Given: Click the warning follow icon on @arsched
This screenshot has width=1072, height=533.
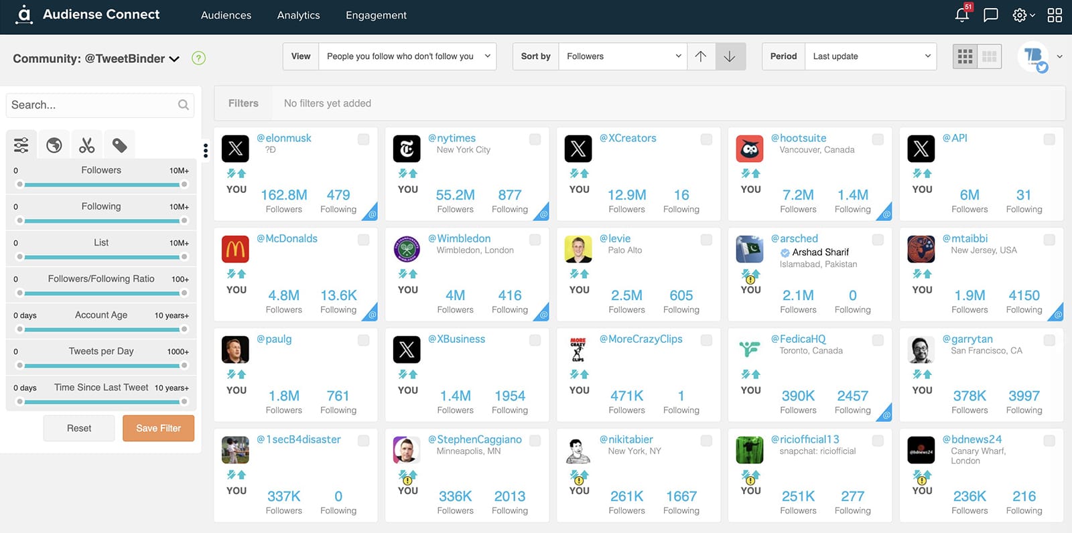Looking at the screenshot, I should pos(750,275).
